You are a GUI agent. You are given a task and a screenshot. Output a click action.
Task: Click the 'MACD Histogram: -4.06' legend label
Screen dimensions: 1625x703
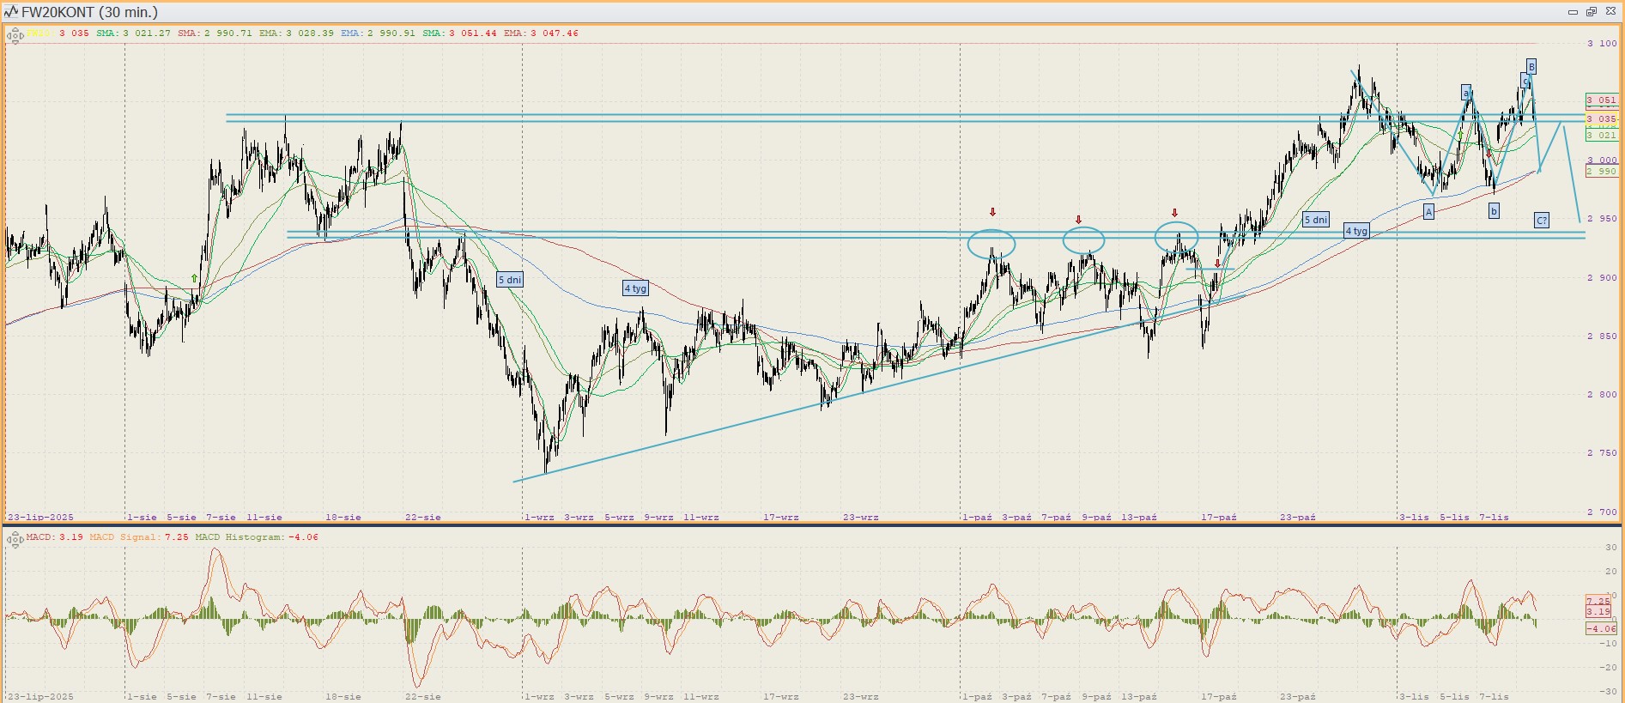[257, 537]
